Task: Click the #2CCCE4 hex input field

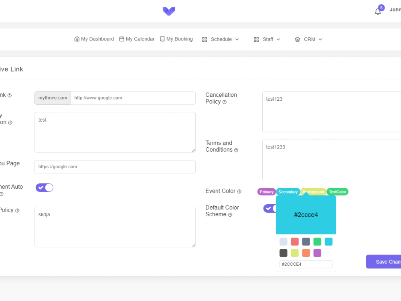Action: [306, 264]
